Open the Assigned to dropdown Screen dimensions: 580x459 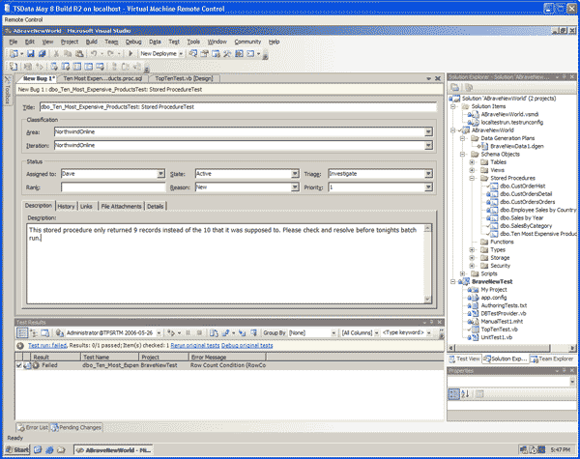[x=160, y=174]
